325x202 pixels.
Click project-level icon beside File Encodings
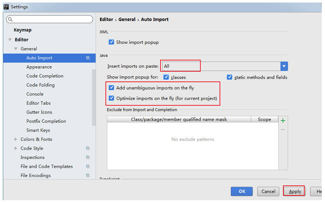(88, 176)
